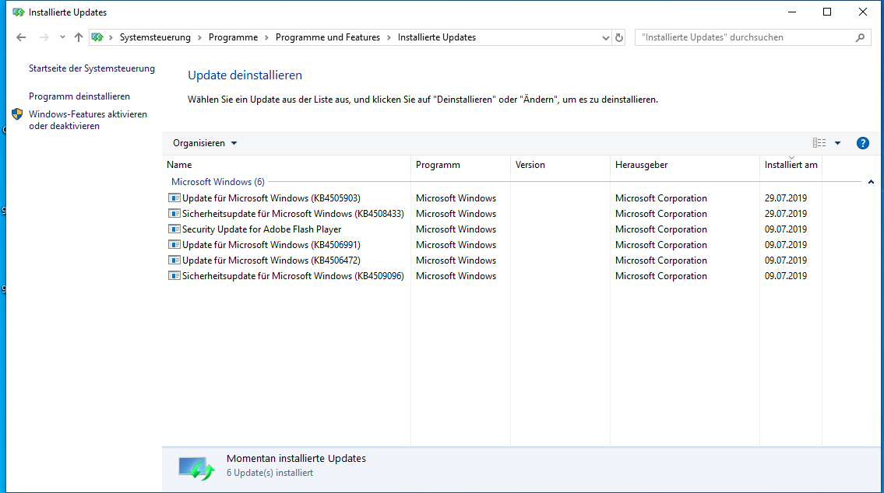Sort by the Herausgeber column header
Screen dimensions: 884x493
[685, 165]
